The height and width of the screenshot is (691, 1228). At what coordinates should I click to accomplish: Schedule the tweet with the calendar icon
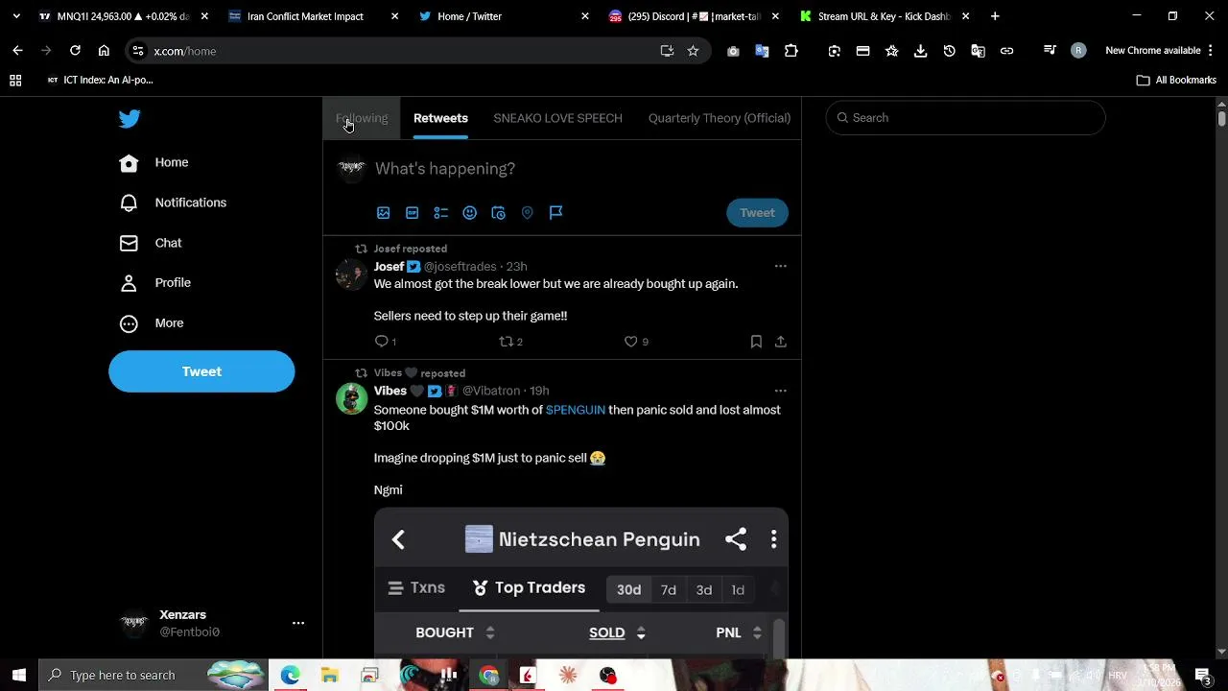point(498,213)
